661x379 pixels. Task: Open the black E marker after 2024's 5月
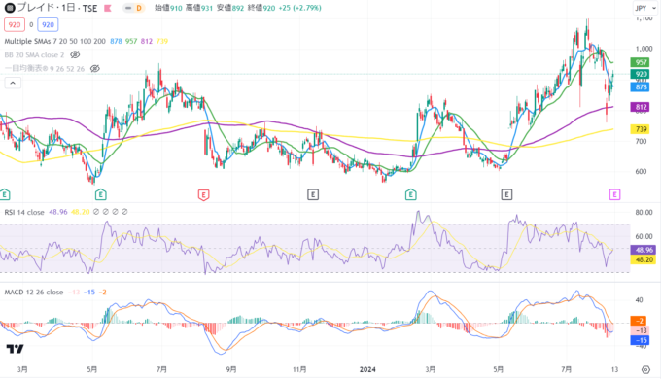[x=506, y=194]
